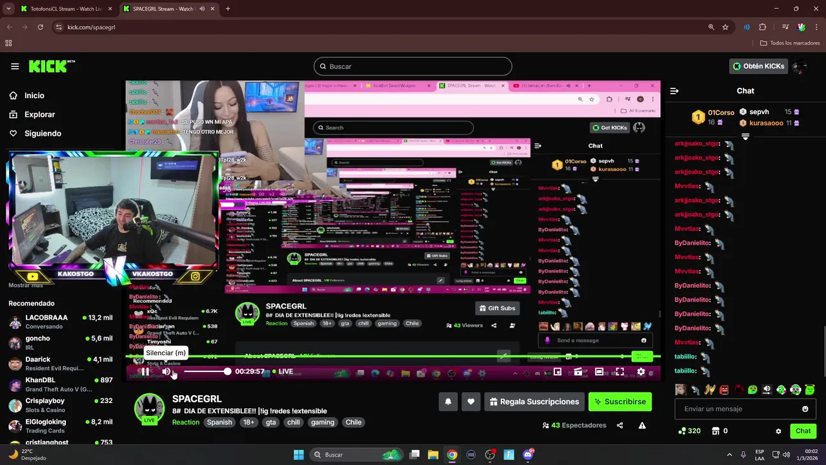Open the chat shop store icon
This screenshot has width=826, height=465.
point(716,431)
